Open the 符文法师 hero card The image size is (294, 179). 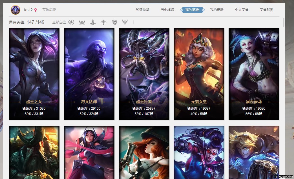(x=89, y=74)
